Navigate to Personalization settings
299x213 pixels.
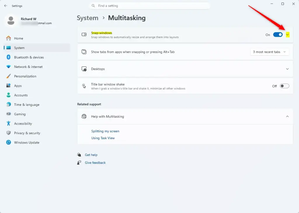[37, 76]
